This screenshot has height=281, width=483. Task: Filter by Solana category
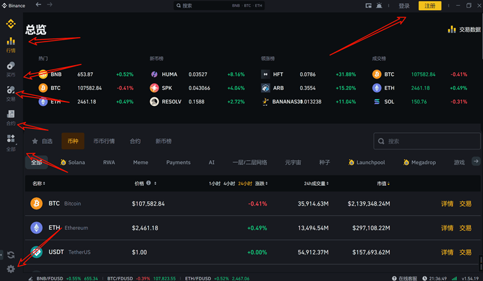[73, 162]
